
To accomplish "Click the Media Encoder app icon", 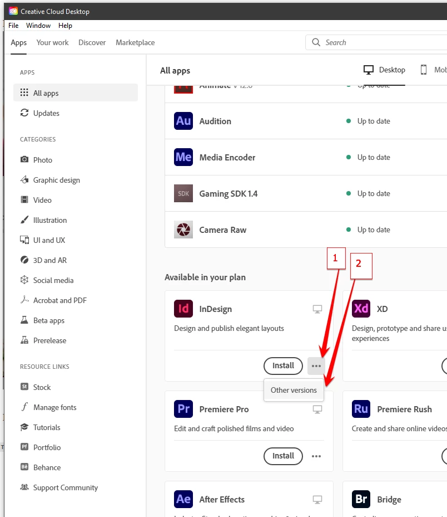I will [183, 157].
